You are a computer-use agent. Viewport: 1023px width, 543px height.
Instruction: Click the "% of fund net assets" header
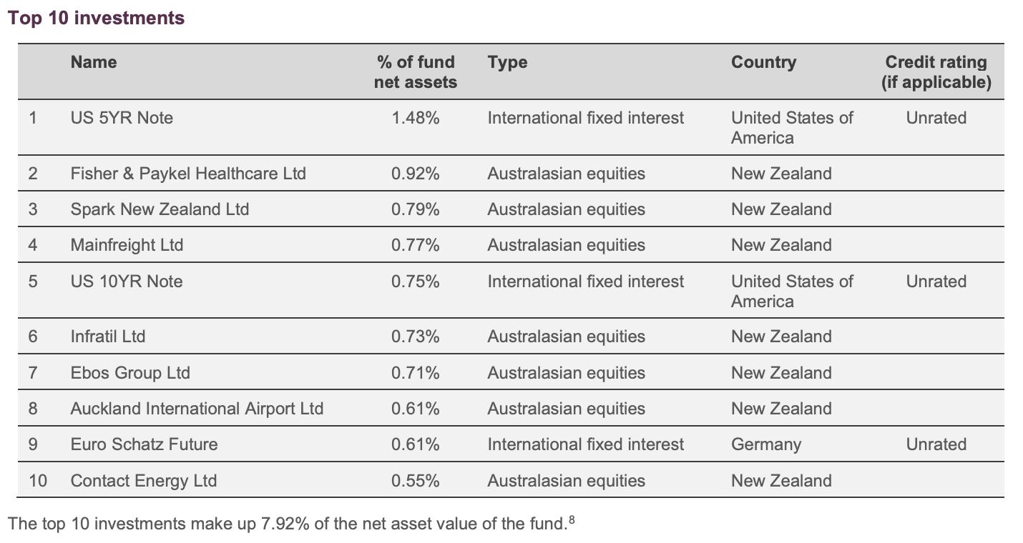pos(415,72)
